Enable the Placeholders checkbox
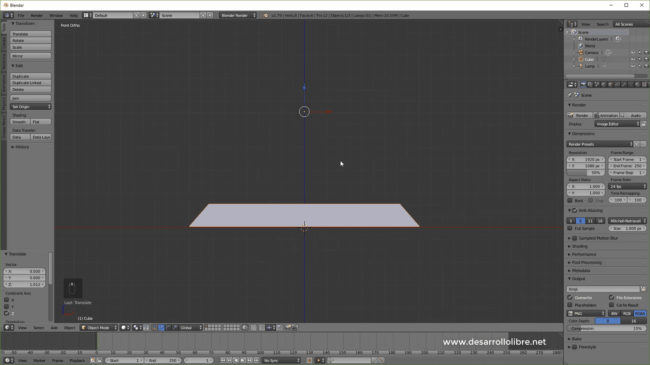Screen dimensions: 650x365 570,305
